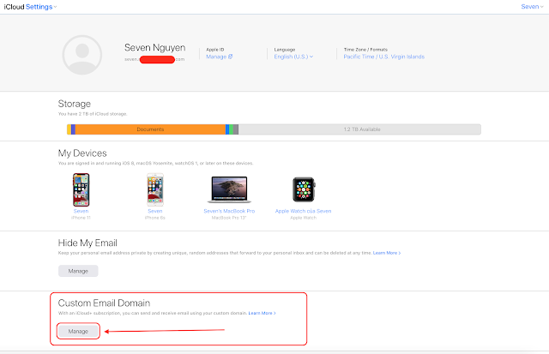Screen dimensions: 549x354
Task: Click Learn More under Hide My Email
Action: tap(387, 253)
